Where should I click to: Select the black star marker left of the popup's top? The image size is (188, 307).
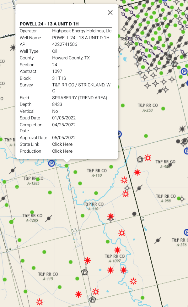[x=13, y=47]
